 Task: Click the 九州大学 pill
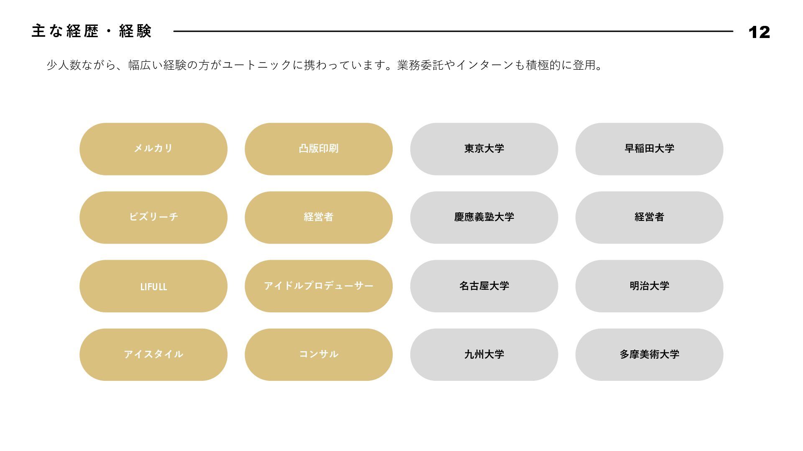(x=484, y=355)
